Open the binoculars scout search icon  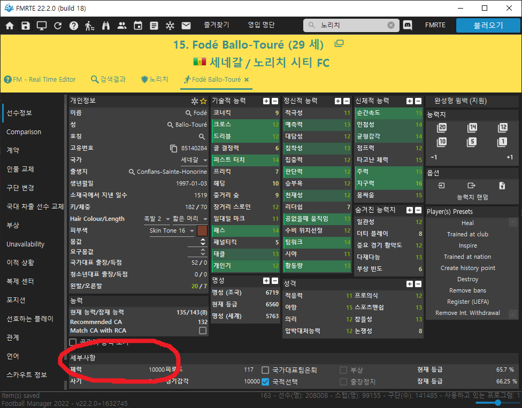tap(106, 26)
